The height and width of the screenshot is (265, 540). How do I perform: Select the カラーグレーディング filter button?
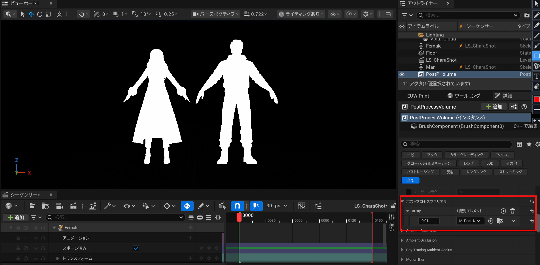467,155
